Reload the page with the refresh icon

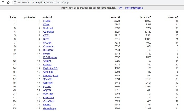point(3,2)
